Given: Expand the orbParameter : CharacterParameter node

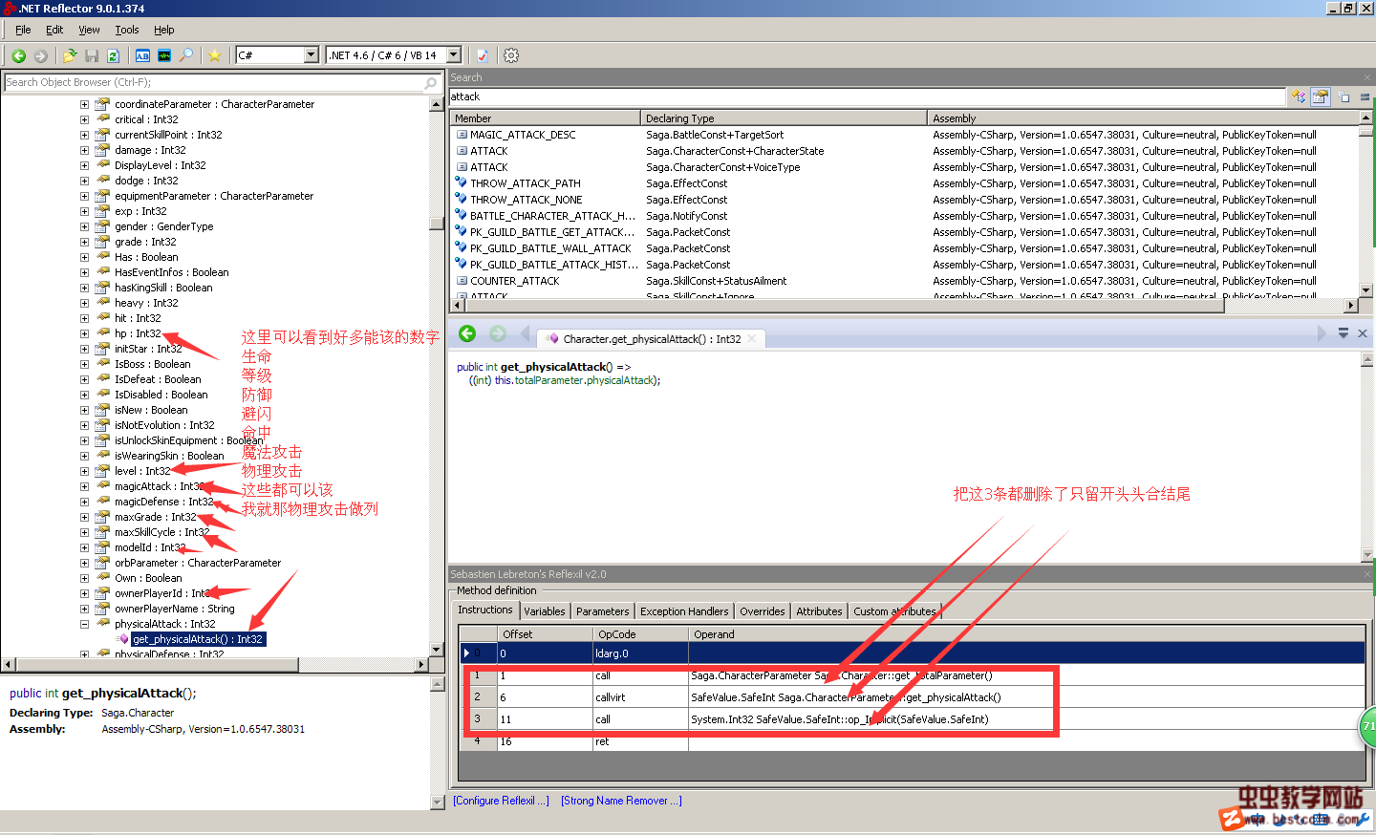Looking at the screenshot, I should pos(84,563).
